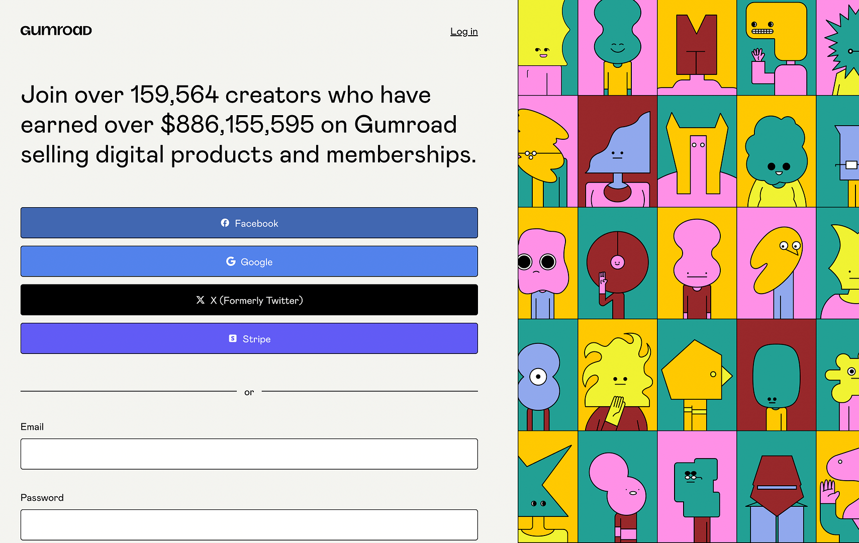Image resolution: width=859 pixels, height=543 pixels.
Task: Click the teal curly-haired character on yellow
Action: [777, 151]
